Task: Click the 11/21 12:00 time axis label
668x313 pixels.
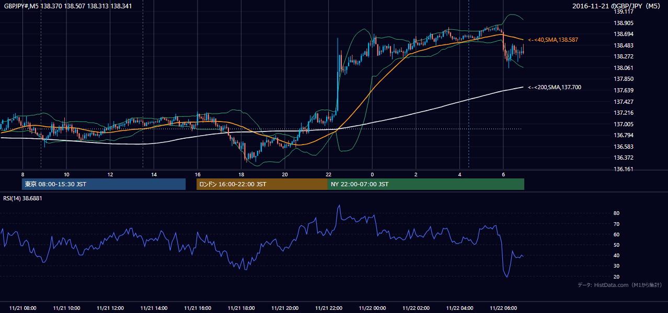Action: pos(110,308)
